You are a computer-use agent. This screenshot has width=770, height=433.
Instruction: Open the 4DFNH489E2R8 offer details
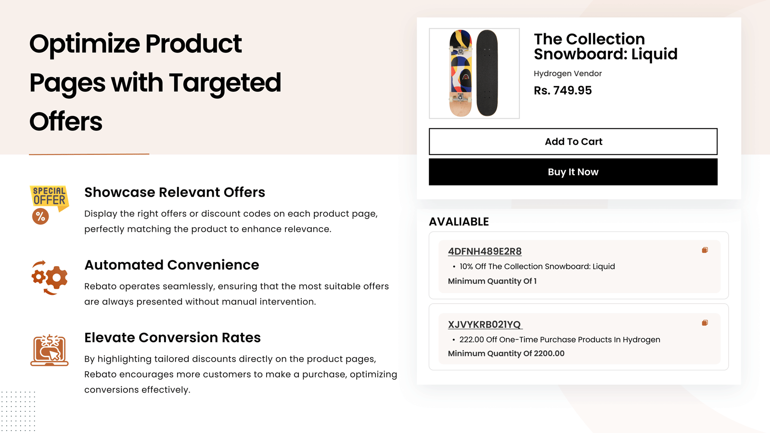(x=484, y=251)
